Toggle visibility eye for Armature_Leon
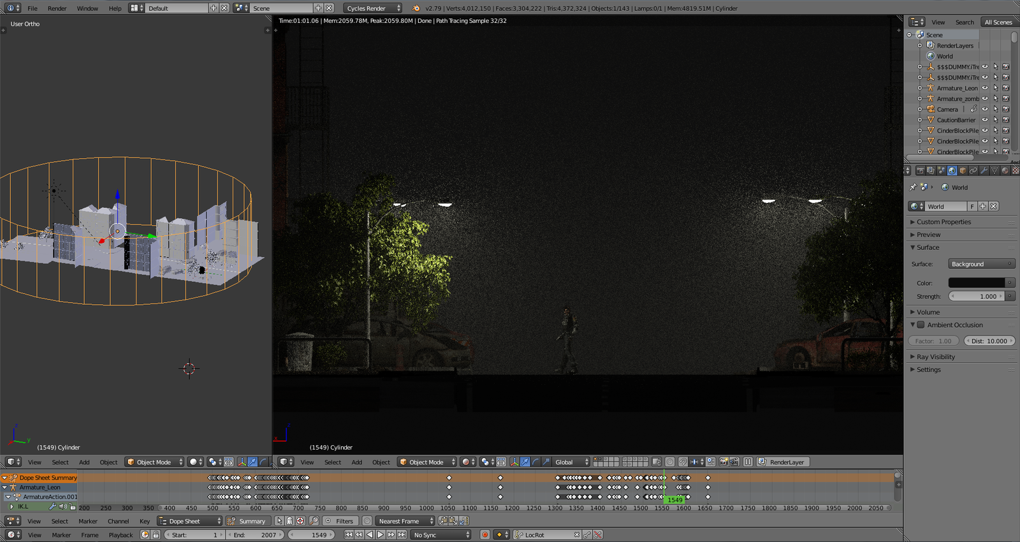Screen dimensions: 1020x542 coord(985,88)
